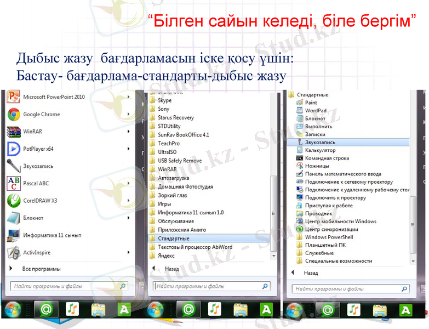Click the Skype folder icon

pos(152,100)
